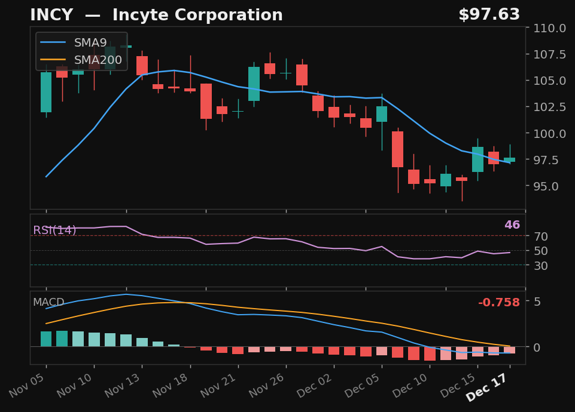Click the blue SMA9 legend line swatch

[x=53, y=42]
